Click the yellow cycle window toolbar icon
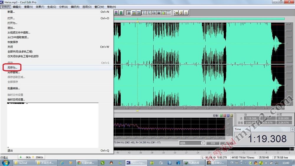Viewport: 295px width, 166px height. pos(134,13)
